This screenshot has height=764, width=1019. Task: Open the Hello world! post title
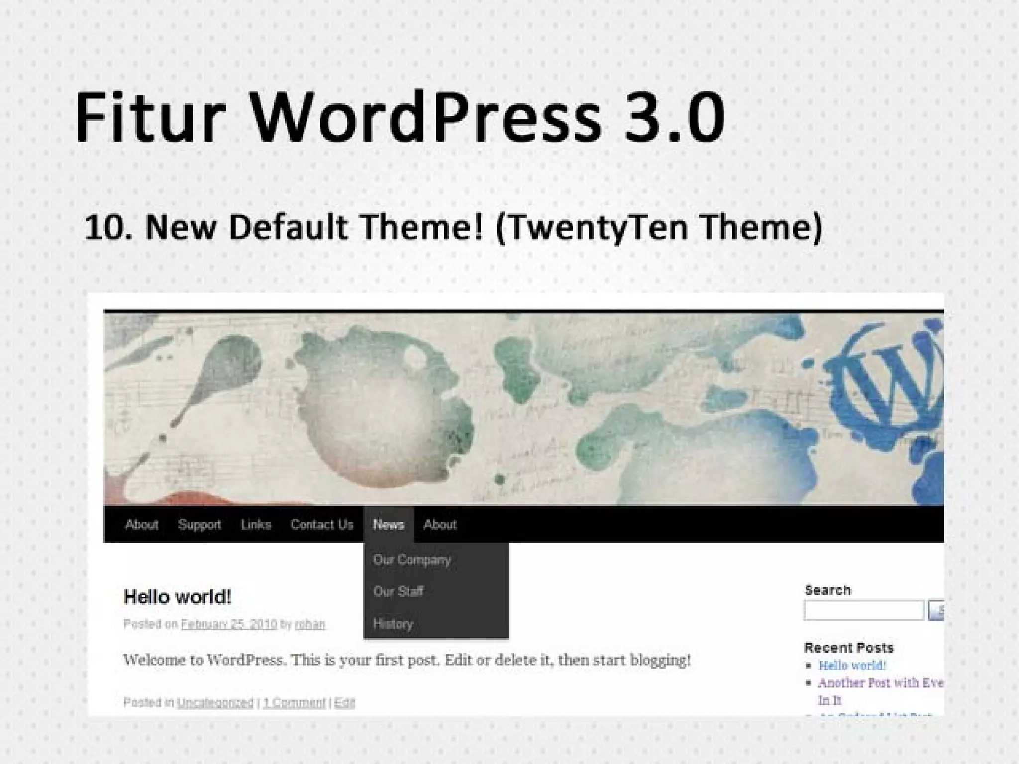(x=177, y=597)
